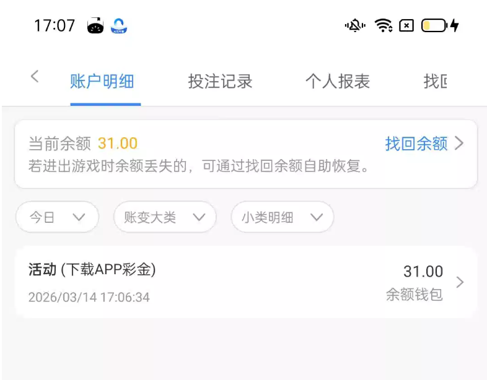Image resolution: width=487 pixels, height=380 pixels.
Task: Tap the black robot notification icon
Action: pos(95,25)
